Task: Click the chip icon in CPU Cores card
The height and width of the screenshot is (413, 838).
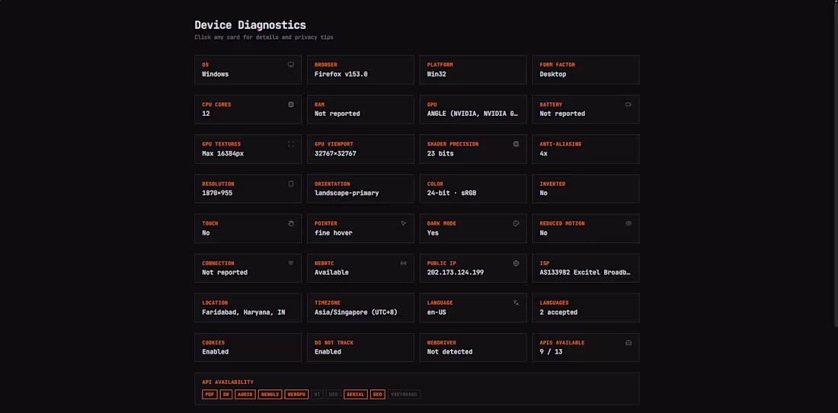Action: pyautogui.click(x=291, y=104)
